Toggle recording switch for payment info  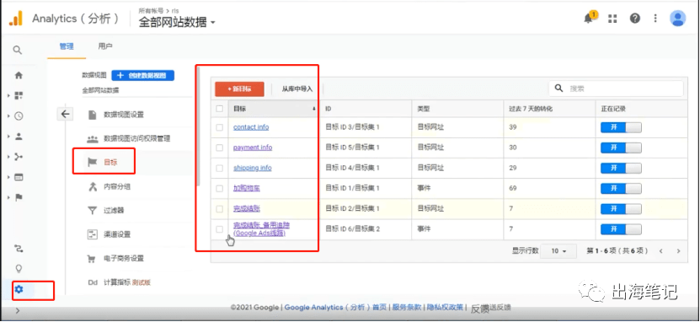pos(621,148)
